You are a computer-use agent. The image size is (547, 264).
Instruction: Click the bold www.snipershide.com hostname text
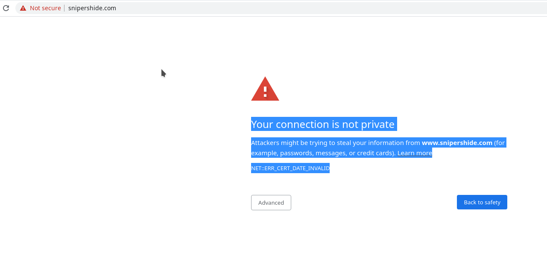(x=457, y=143)
